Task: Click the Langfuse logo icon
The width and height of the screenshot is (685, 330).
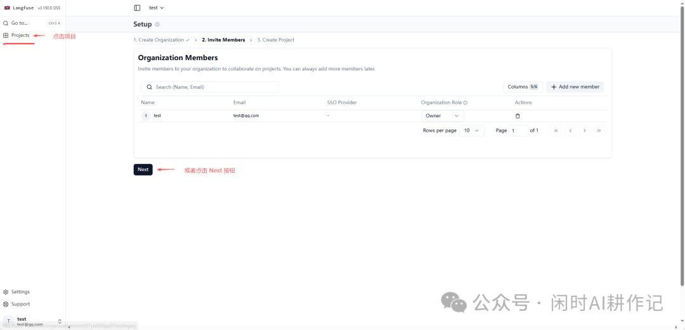Action: click(7, 8)
